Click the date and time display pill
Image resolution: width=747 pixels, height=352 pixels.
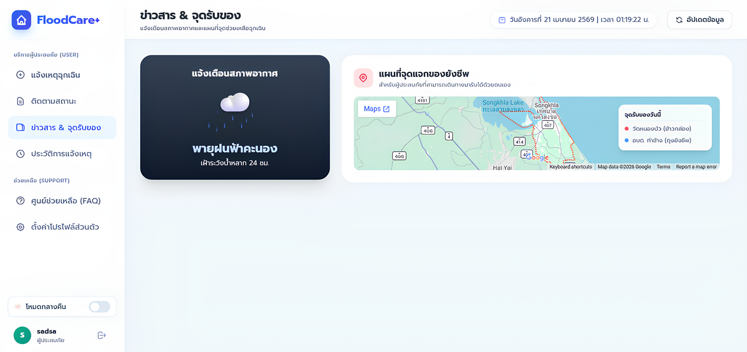pyautogui.click(x=574, y=20)
